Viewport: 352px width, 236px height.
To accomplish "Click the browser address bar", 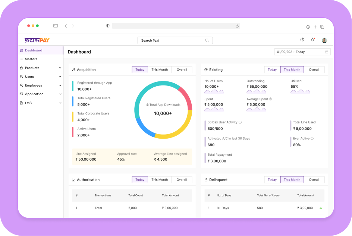I will coord(176,26).
